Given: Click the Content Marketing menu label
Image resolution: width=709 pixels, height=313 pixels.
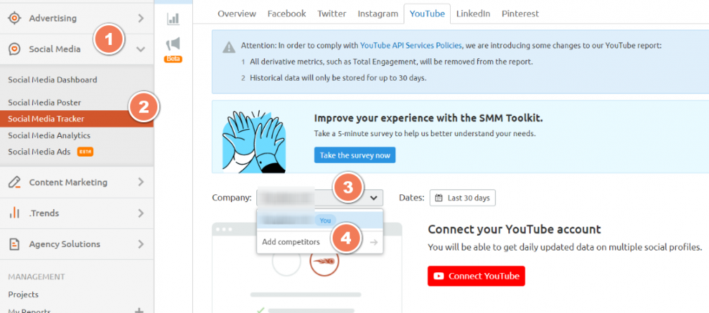Looking at the screenshot, I should [68, 182].
